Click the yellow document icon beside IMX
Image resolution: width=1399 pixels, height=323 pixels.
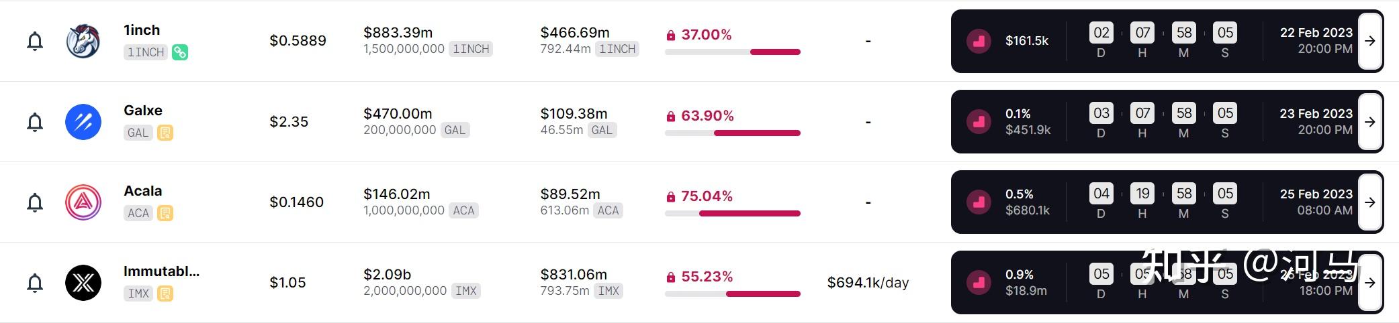(165, 294)
